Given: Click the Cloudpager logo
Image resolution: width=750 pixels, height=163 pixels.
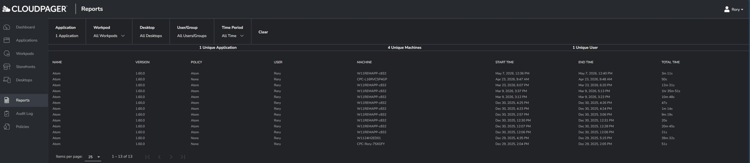Looking at the screenshot, I should point(35,9).
